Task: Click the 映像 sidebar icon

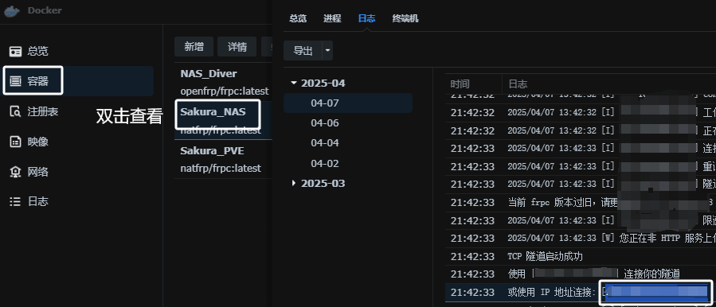Action: click(15, 142)
